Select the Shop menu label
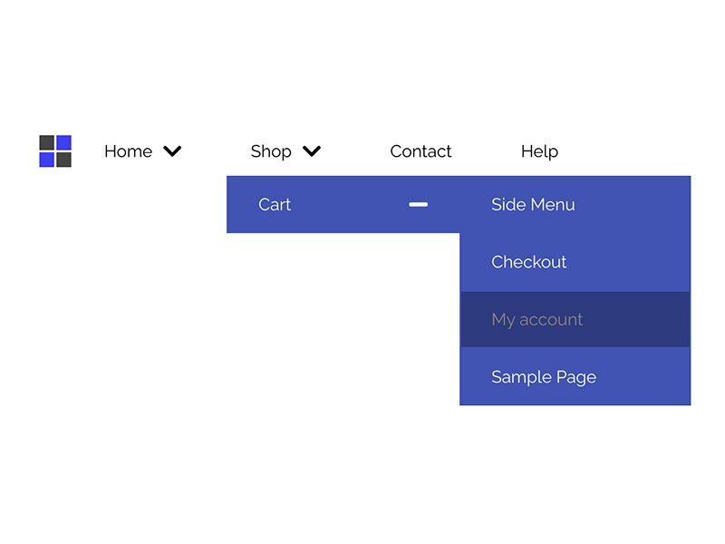 click(271, 151)
